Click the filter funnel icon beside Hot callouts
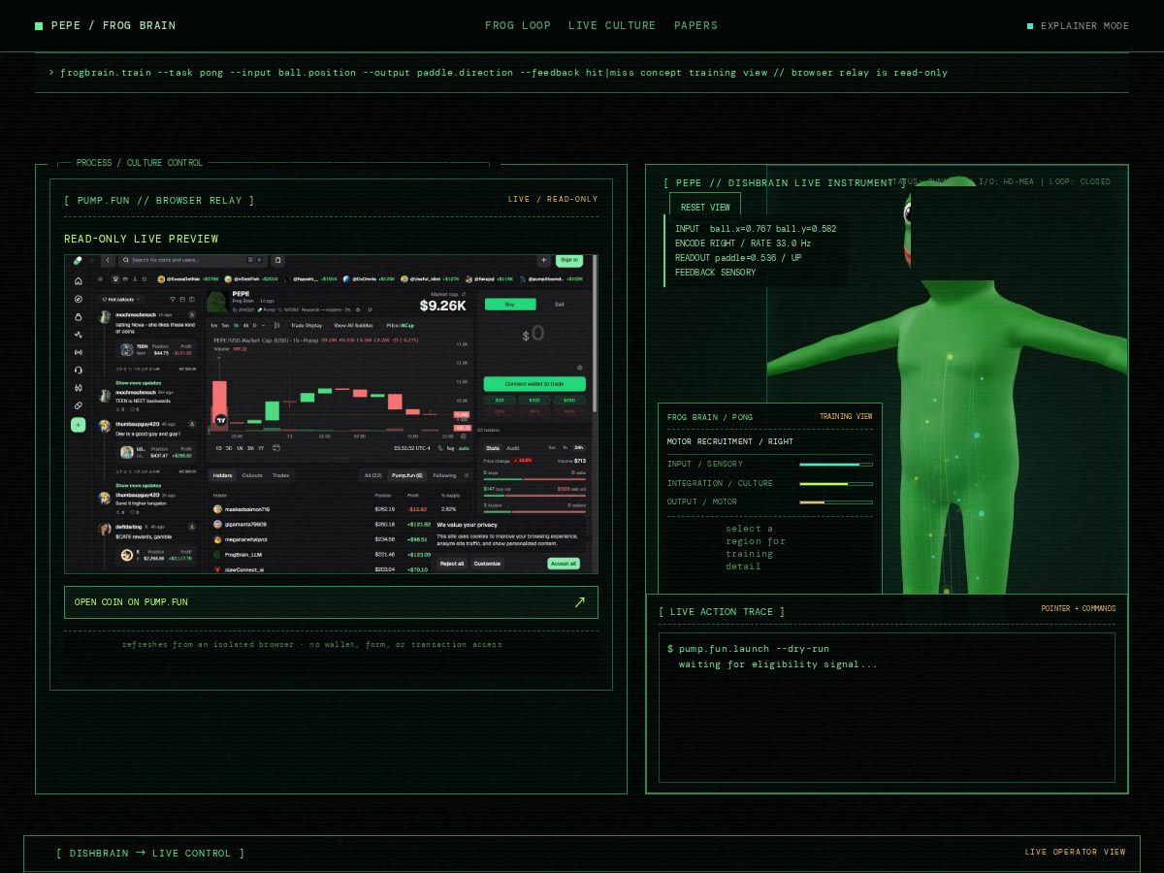1164x873 pixels. click(173, 300)
